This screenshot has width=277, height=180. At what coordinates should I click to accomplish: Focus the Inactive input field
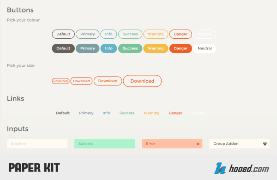click(37, 144)
